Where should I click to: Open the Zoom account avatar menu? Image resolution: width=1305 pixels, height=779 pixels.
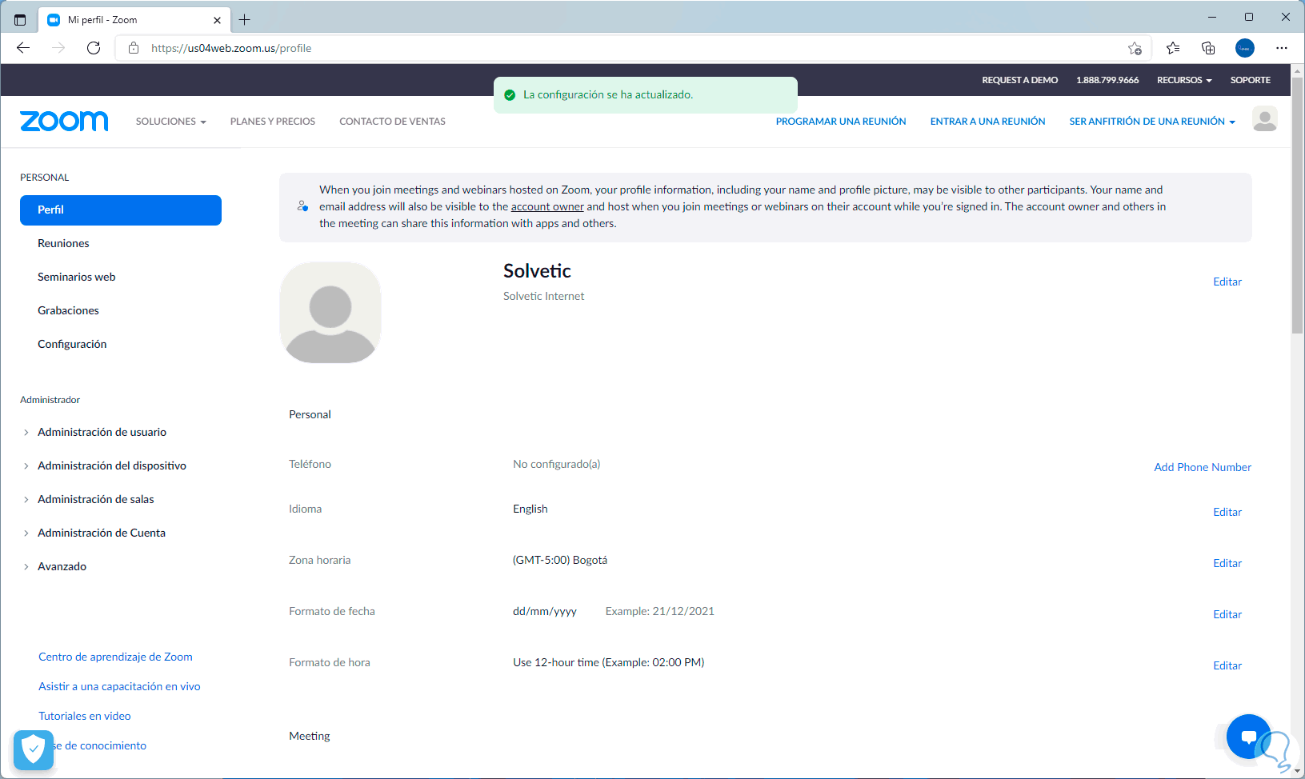[1264, 119]
